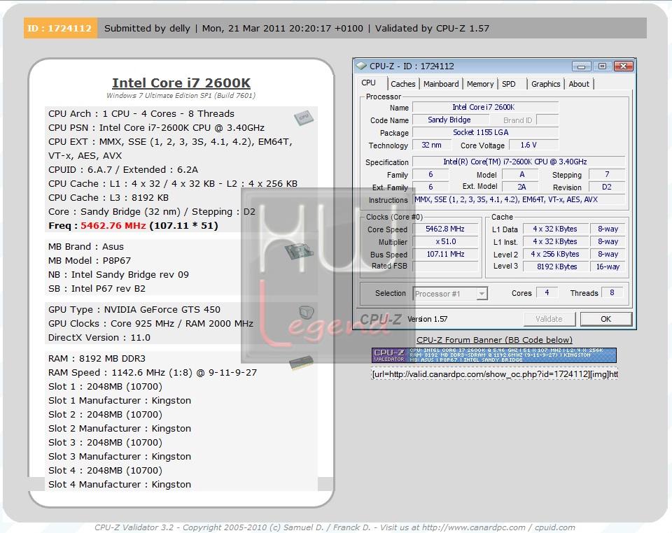Open the Intel Core i7 2600K heading link
Viewport: 672px width, 533px height.
(181, 83)
